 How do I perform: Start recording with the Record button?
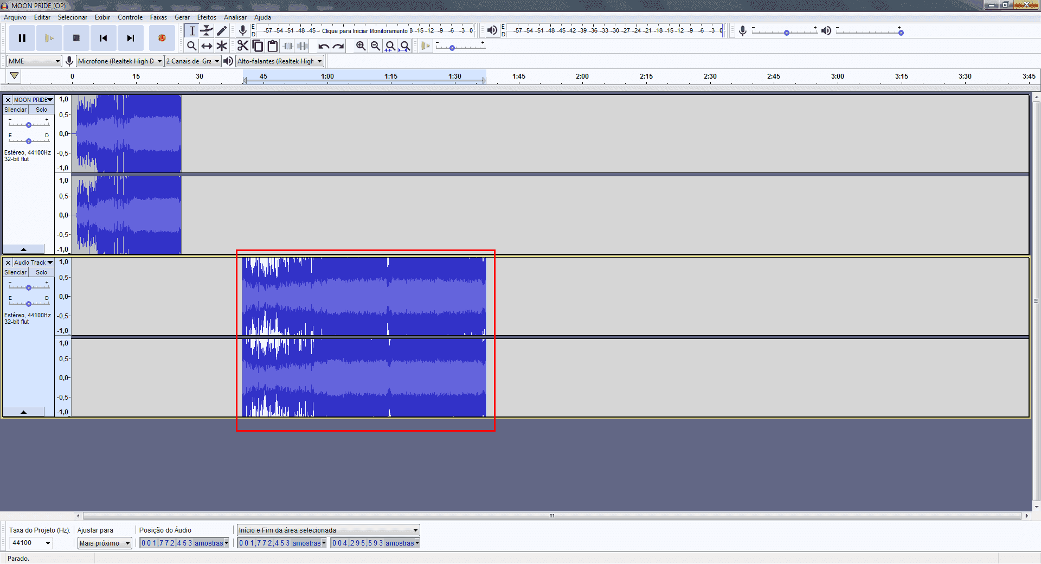(162, 38)
